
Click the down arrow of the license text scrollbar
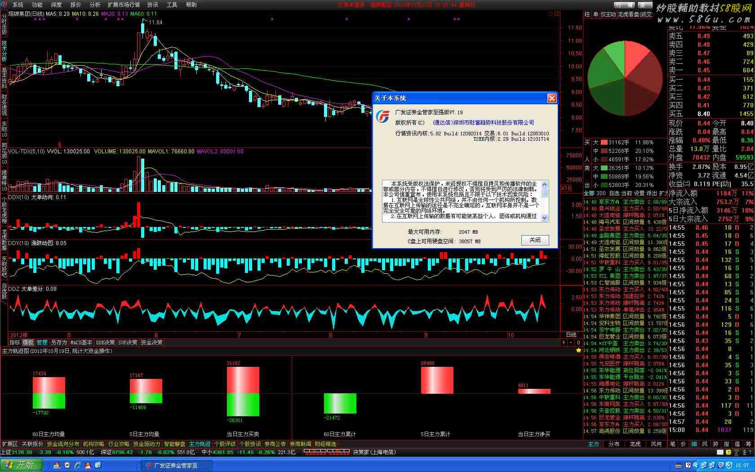[x=545, y=218]
